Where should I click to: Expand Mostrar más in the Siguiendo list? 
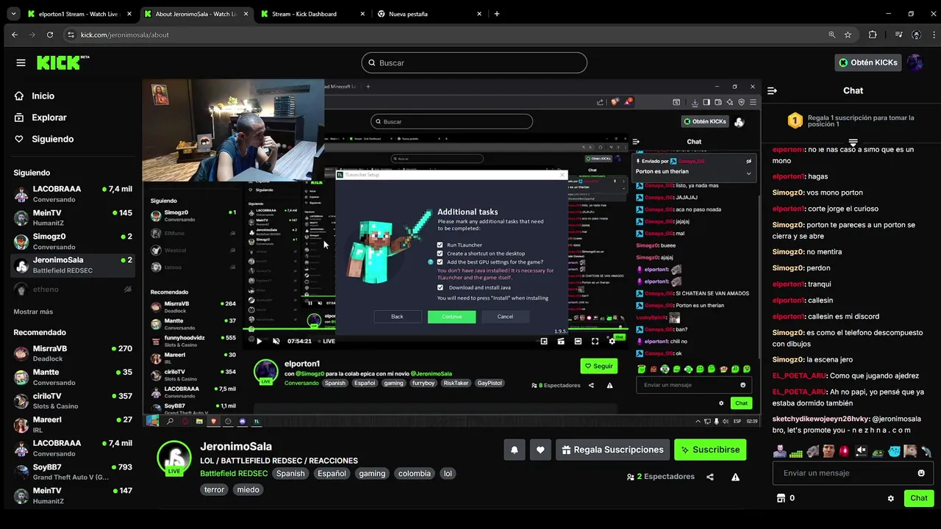(x=33, y=312)
